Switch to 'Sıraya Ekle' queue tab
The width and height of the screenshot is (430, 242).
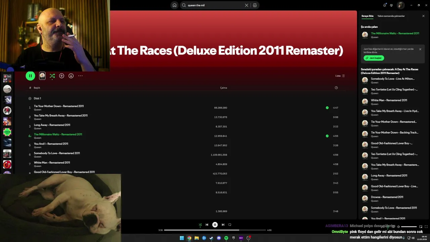tap(367, 16)
